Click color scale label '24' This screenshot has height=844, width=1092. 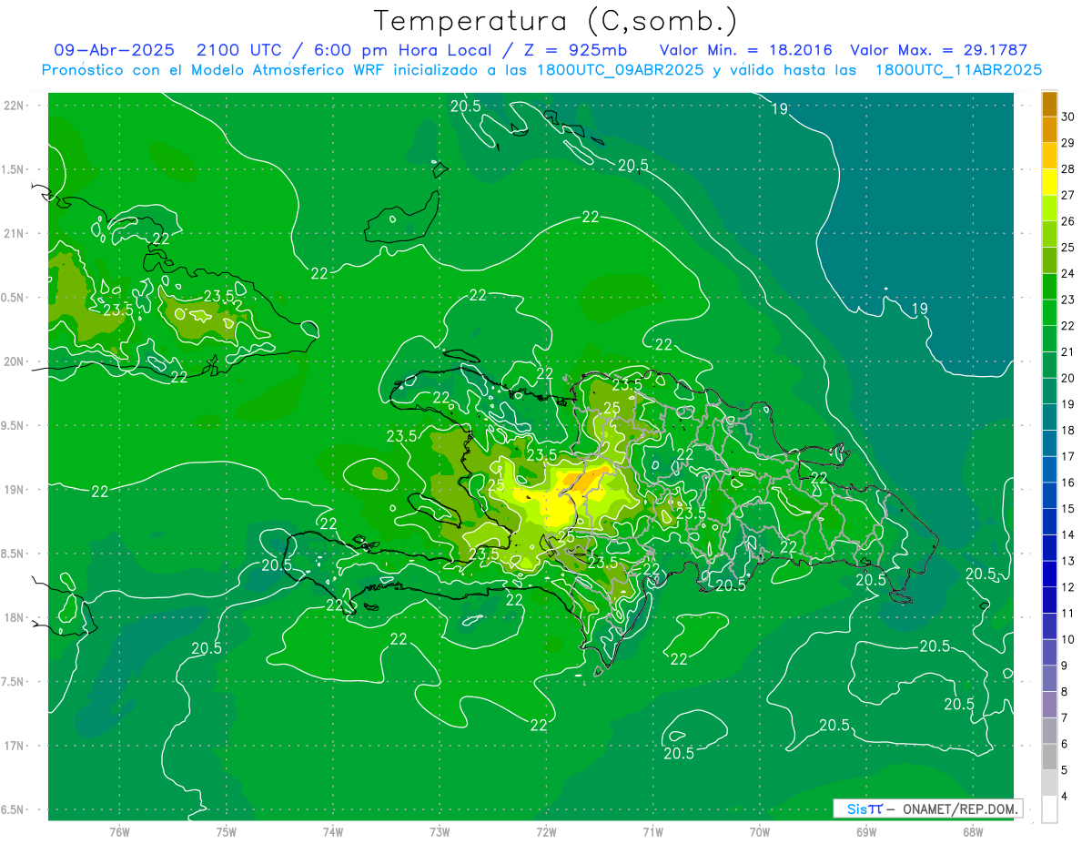tap(1067, 273)
